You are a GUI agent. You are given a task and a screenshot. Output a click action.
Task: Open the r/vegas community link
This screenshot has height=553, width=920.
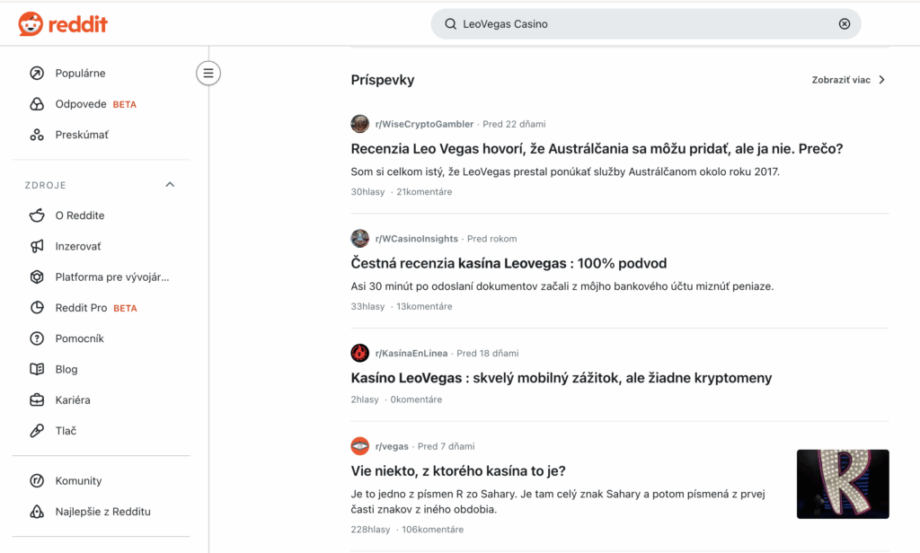392,446
